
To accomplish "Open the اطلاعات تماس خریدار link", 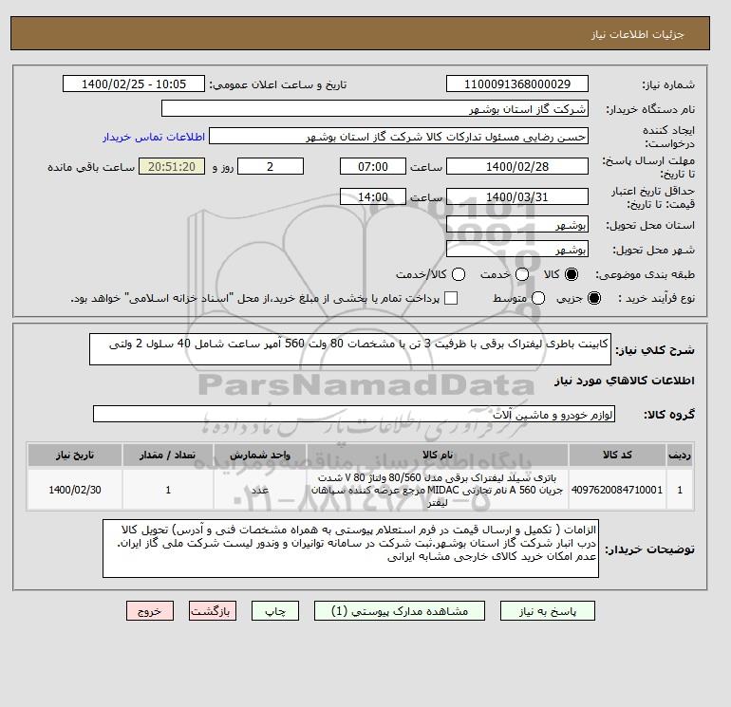I will (x=154, y=137).
